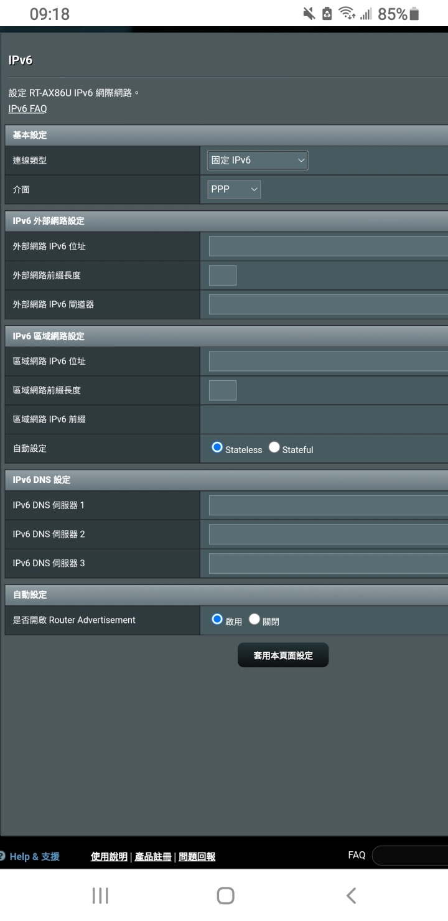The width and height of the screenshot is (448, 921).
Task: Open the 問題回報 feedback link
Action: point(197,857)
